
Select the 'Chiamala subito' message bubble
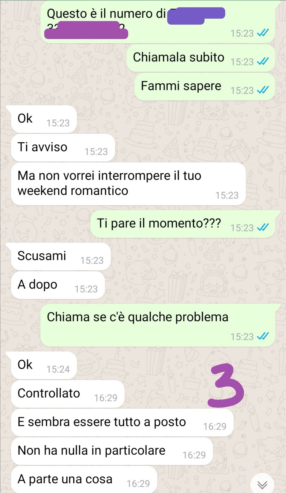(200, 58)
